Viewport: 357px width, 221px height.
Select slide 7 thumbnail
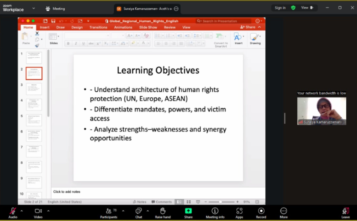click(34, 151)
